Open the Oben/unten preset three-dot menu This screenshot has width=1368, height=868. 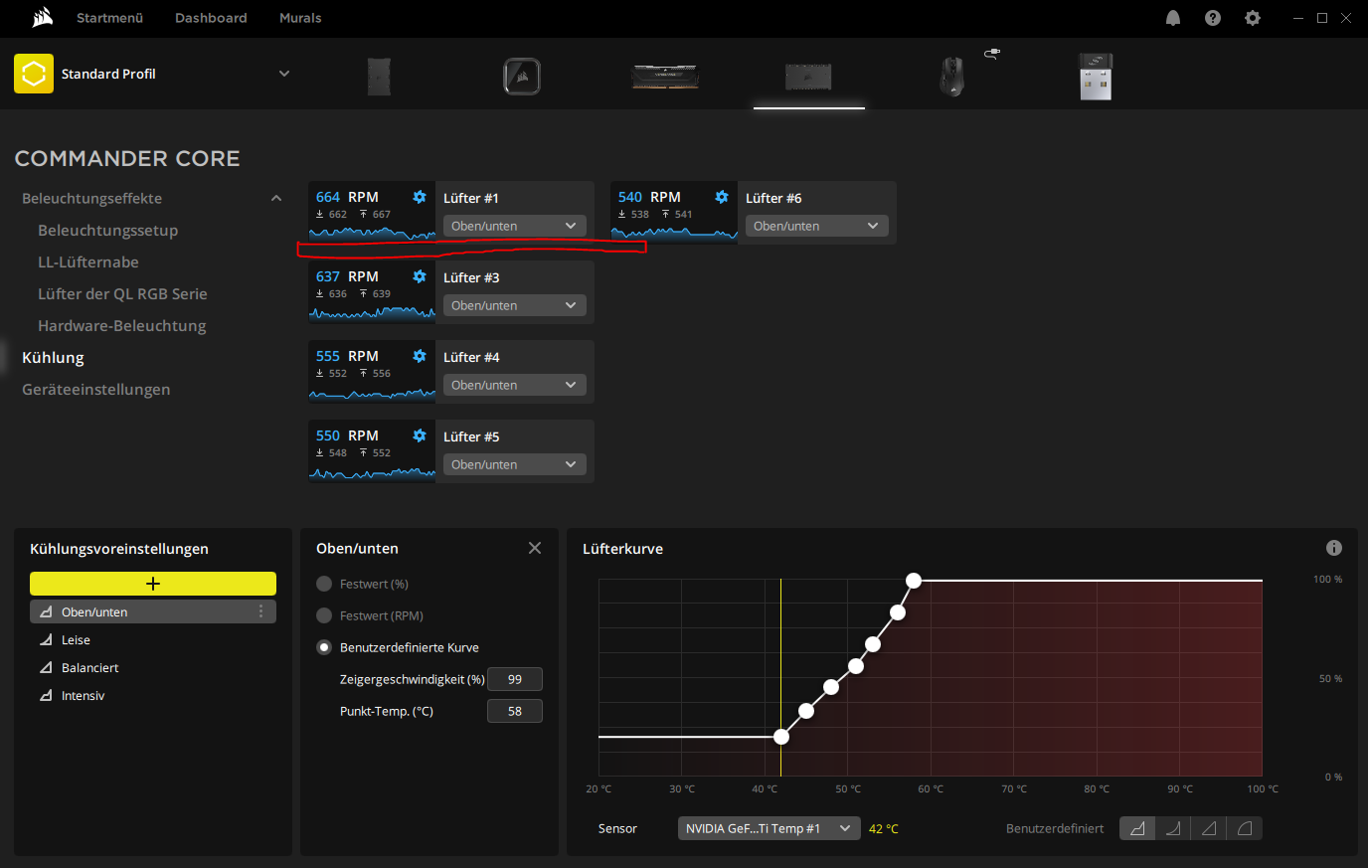[261, 611]
